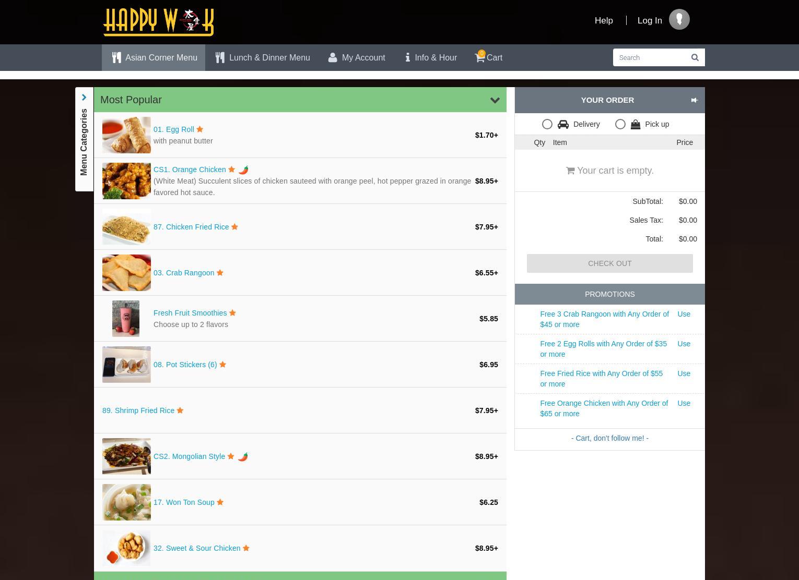The width and height of the screenshot is (799, 580).
Task: Open the shopping cart icon
Action: [479, 57]
